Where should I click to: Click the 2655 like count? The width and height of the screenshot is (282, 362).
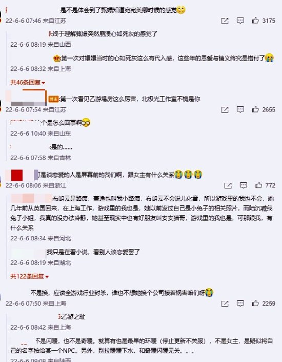pos(269,110)
